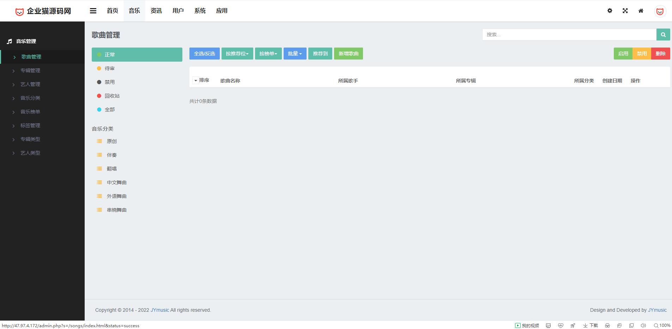This screenshot has width=672, height=329.
Task: Open 按推荐位 dropdown
Action: point(237,54)
